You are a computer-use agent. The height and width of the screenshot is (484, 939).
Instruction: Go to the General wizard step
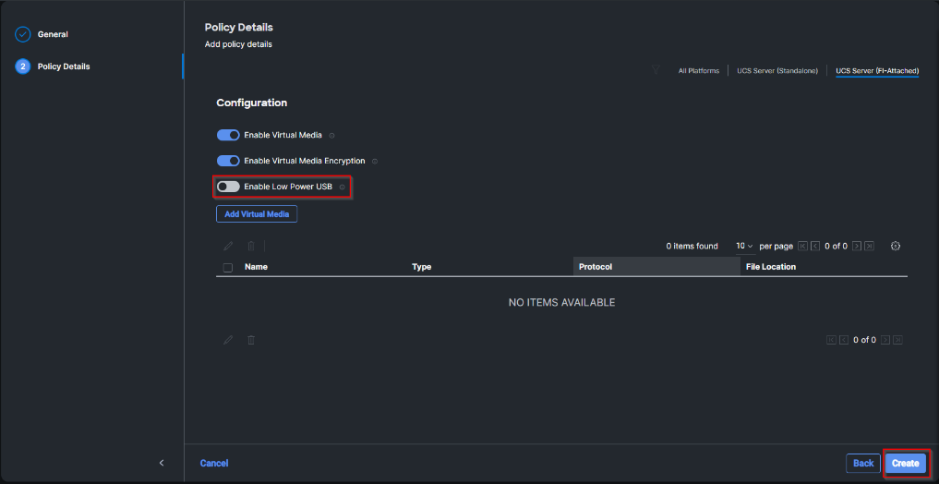coord(53,35)
